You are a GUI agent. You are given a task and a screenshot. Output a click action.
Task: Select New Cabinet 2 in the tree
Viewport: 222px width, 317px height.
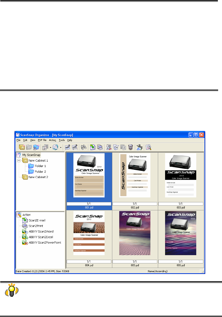tap(38, 177)
